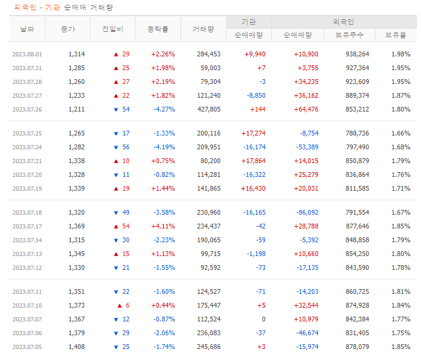Viewport: 421px width, 355px height.
Task: Click volume value 427,805
Action: (x=209, y=109)
